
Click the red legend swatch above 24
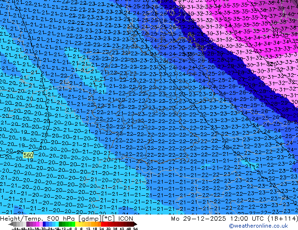(x=102, y=224)
